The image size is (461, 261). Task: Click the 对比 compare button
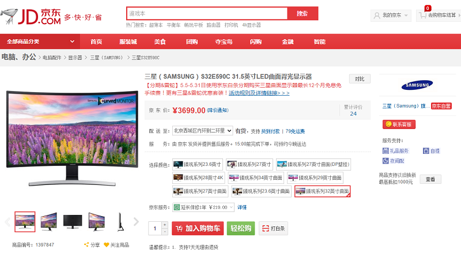(x=360, y=79)
